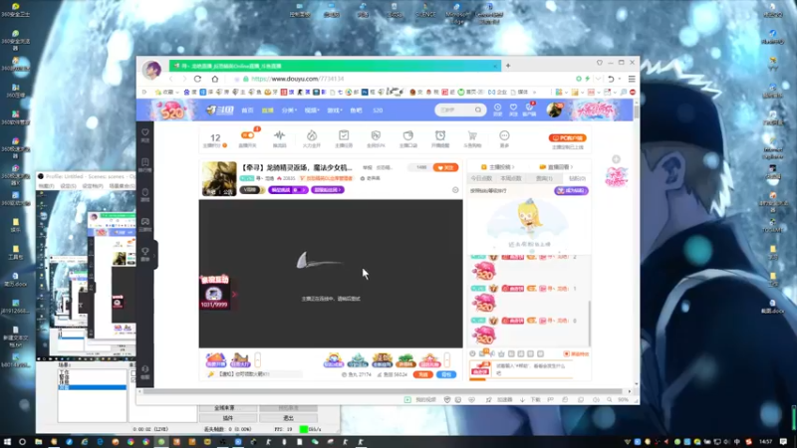Open the user avatar in Douyu header
This screenshot has width=797, height=448.
tap(554, 110)
